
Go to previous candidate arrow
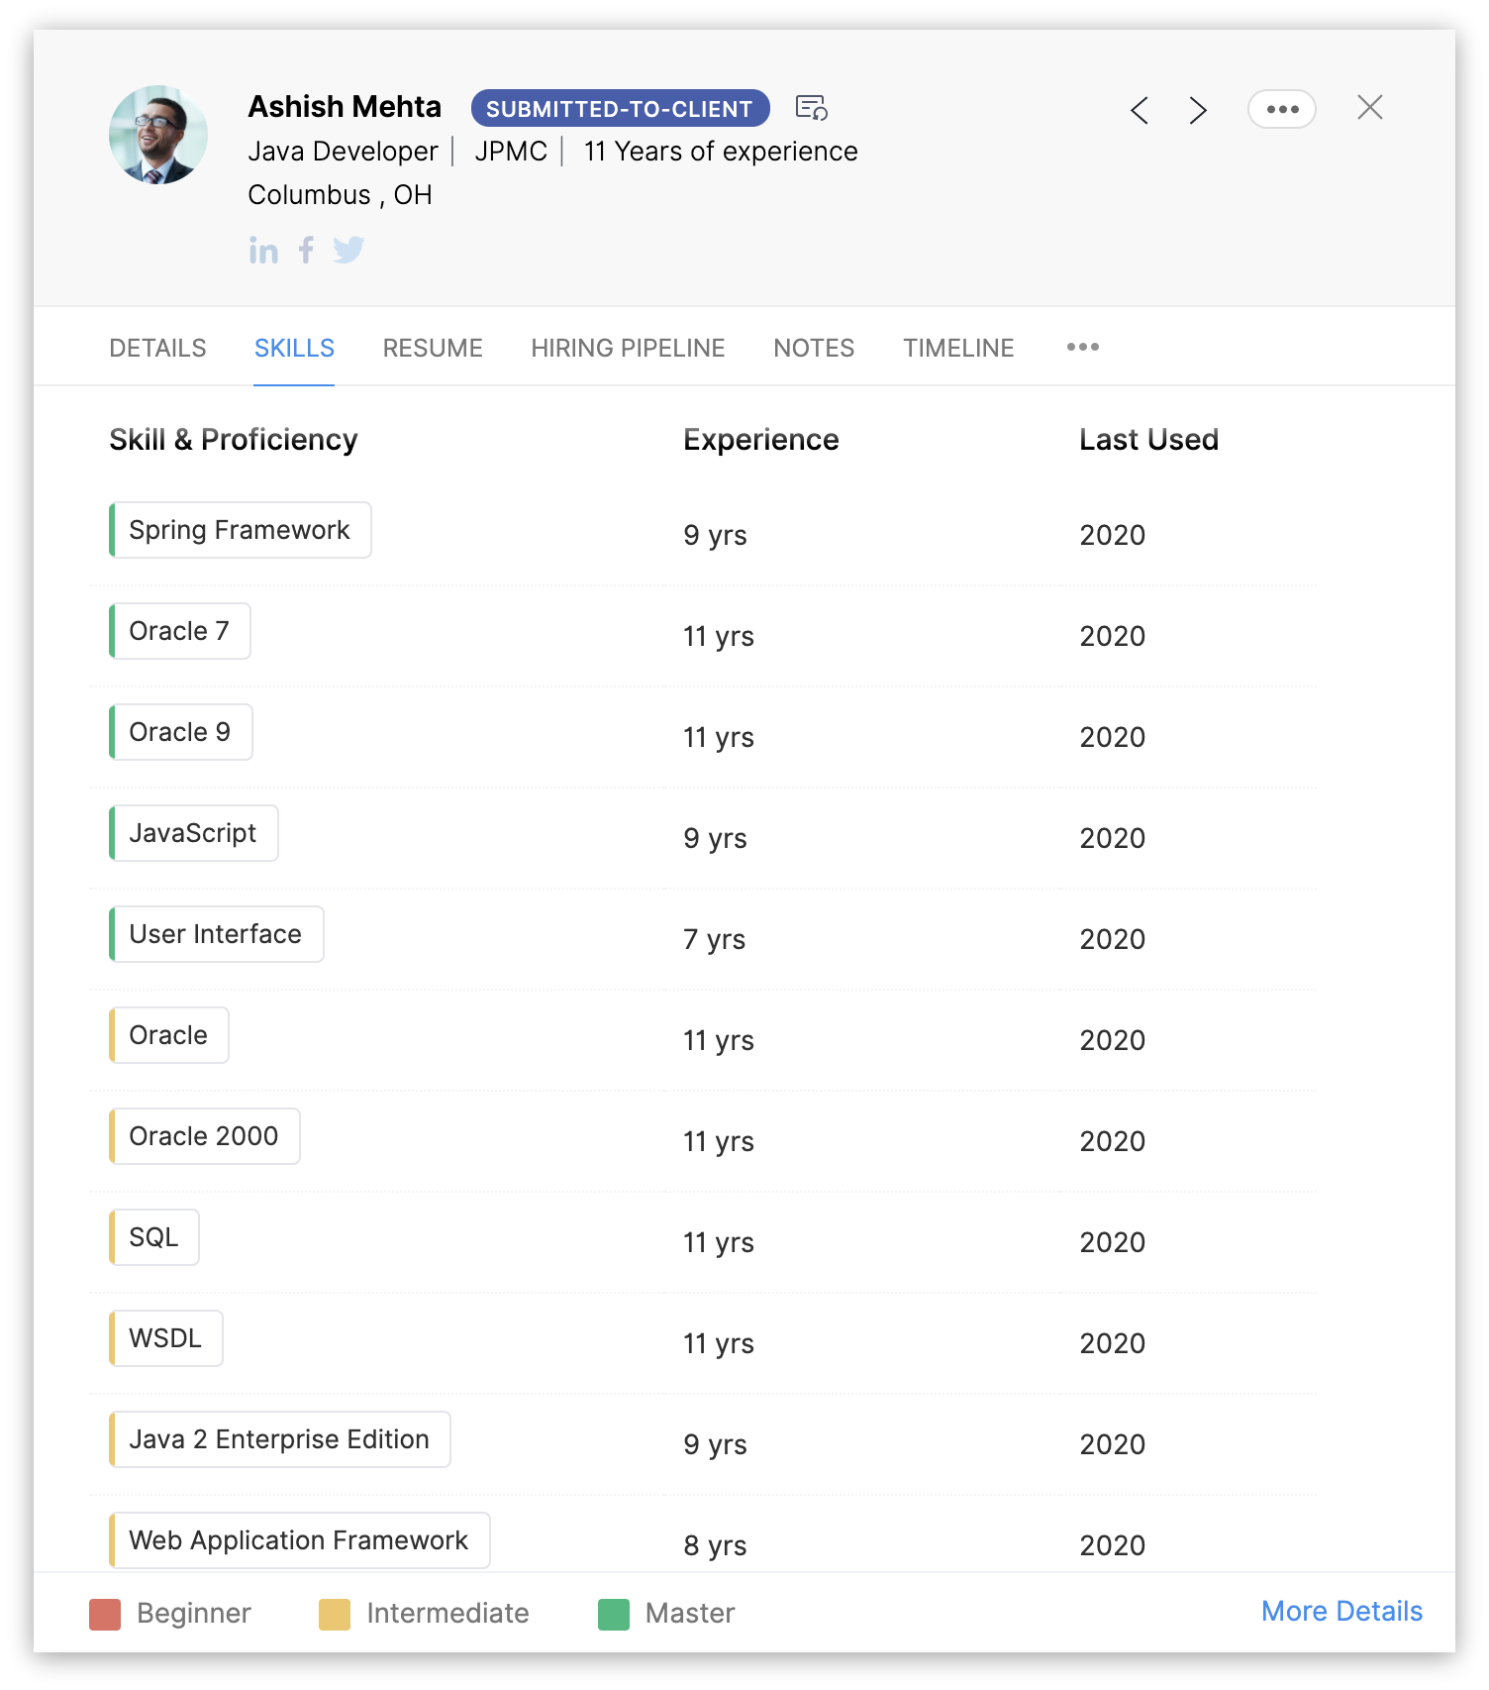(x=1140, y=110)
